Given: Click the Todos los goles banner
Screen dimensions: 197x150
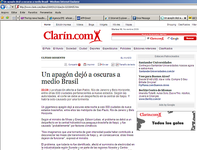Looking at the screenshot, I should [166, 121].
